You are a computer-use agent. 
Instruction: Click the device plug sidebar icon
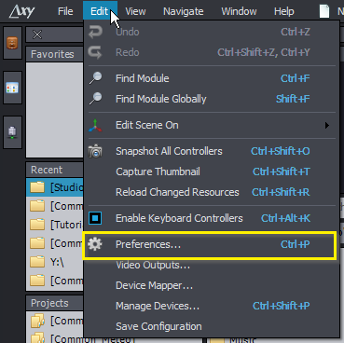pos(12,132)
